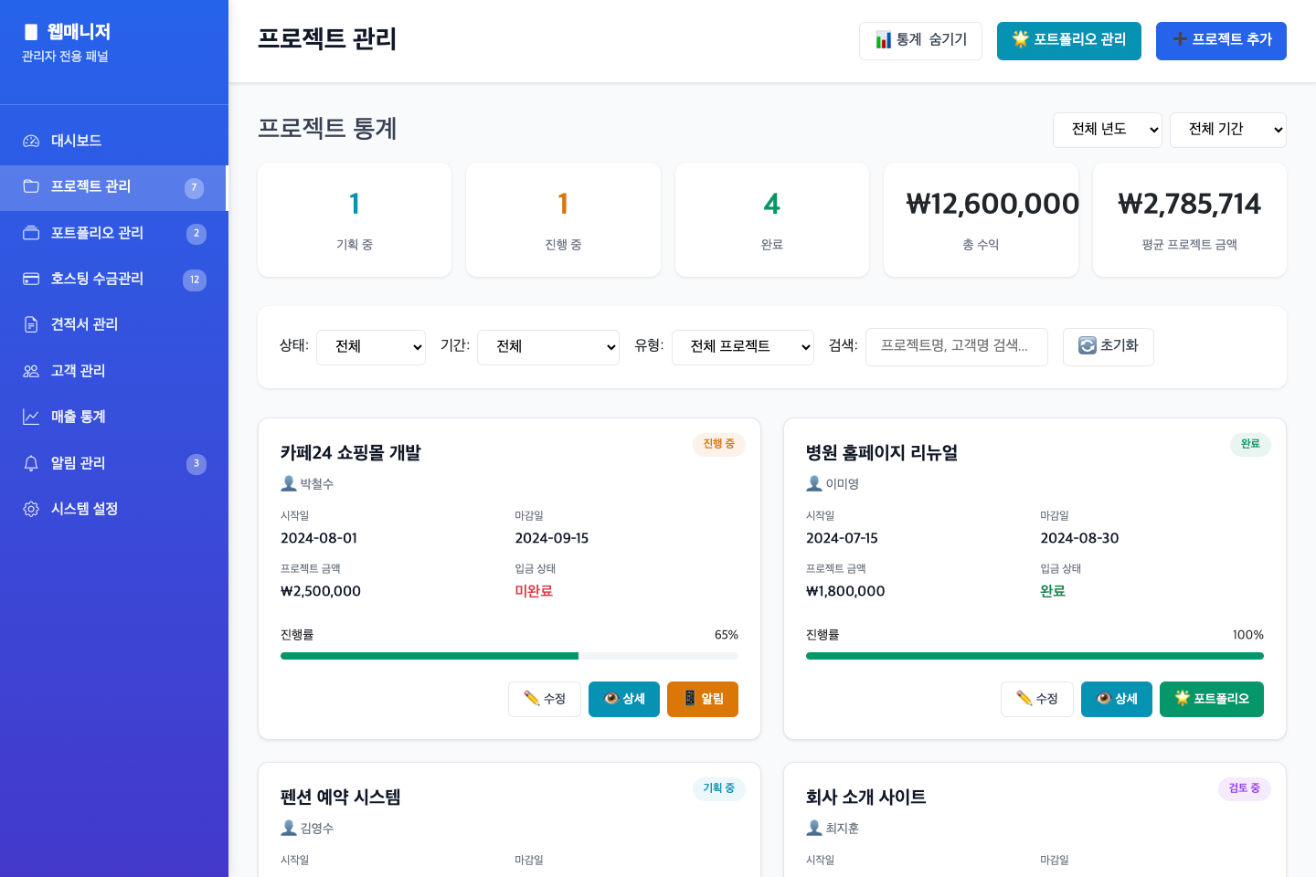
Task: Click 평균 프로젝트 금액 ₩2,785,714 card
Action: click(x=1190, y=219)
